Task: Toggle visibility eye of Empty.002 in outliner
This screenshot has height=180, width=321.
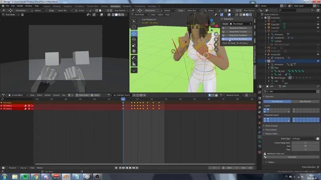Action: (318, 54)
